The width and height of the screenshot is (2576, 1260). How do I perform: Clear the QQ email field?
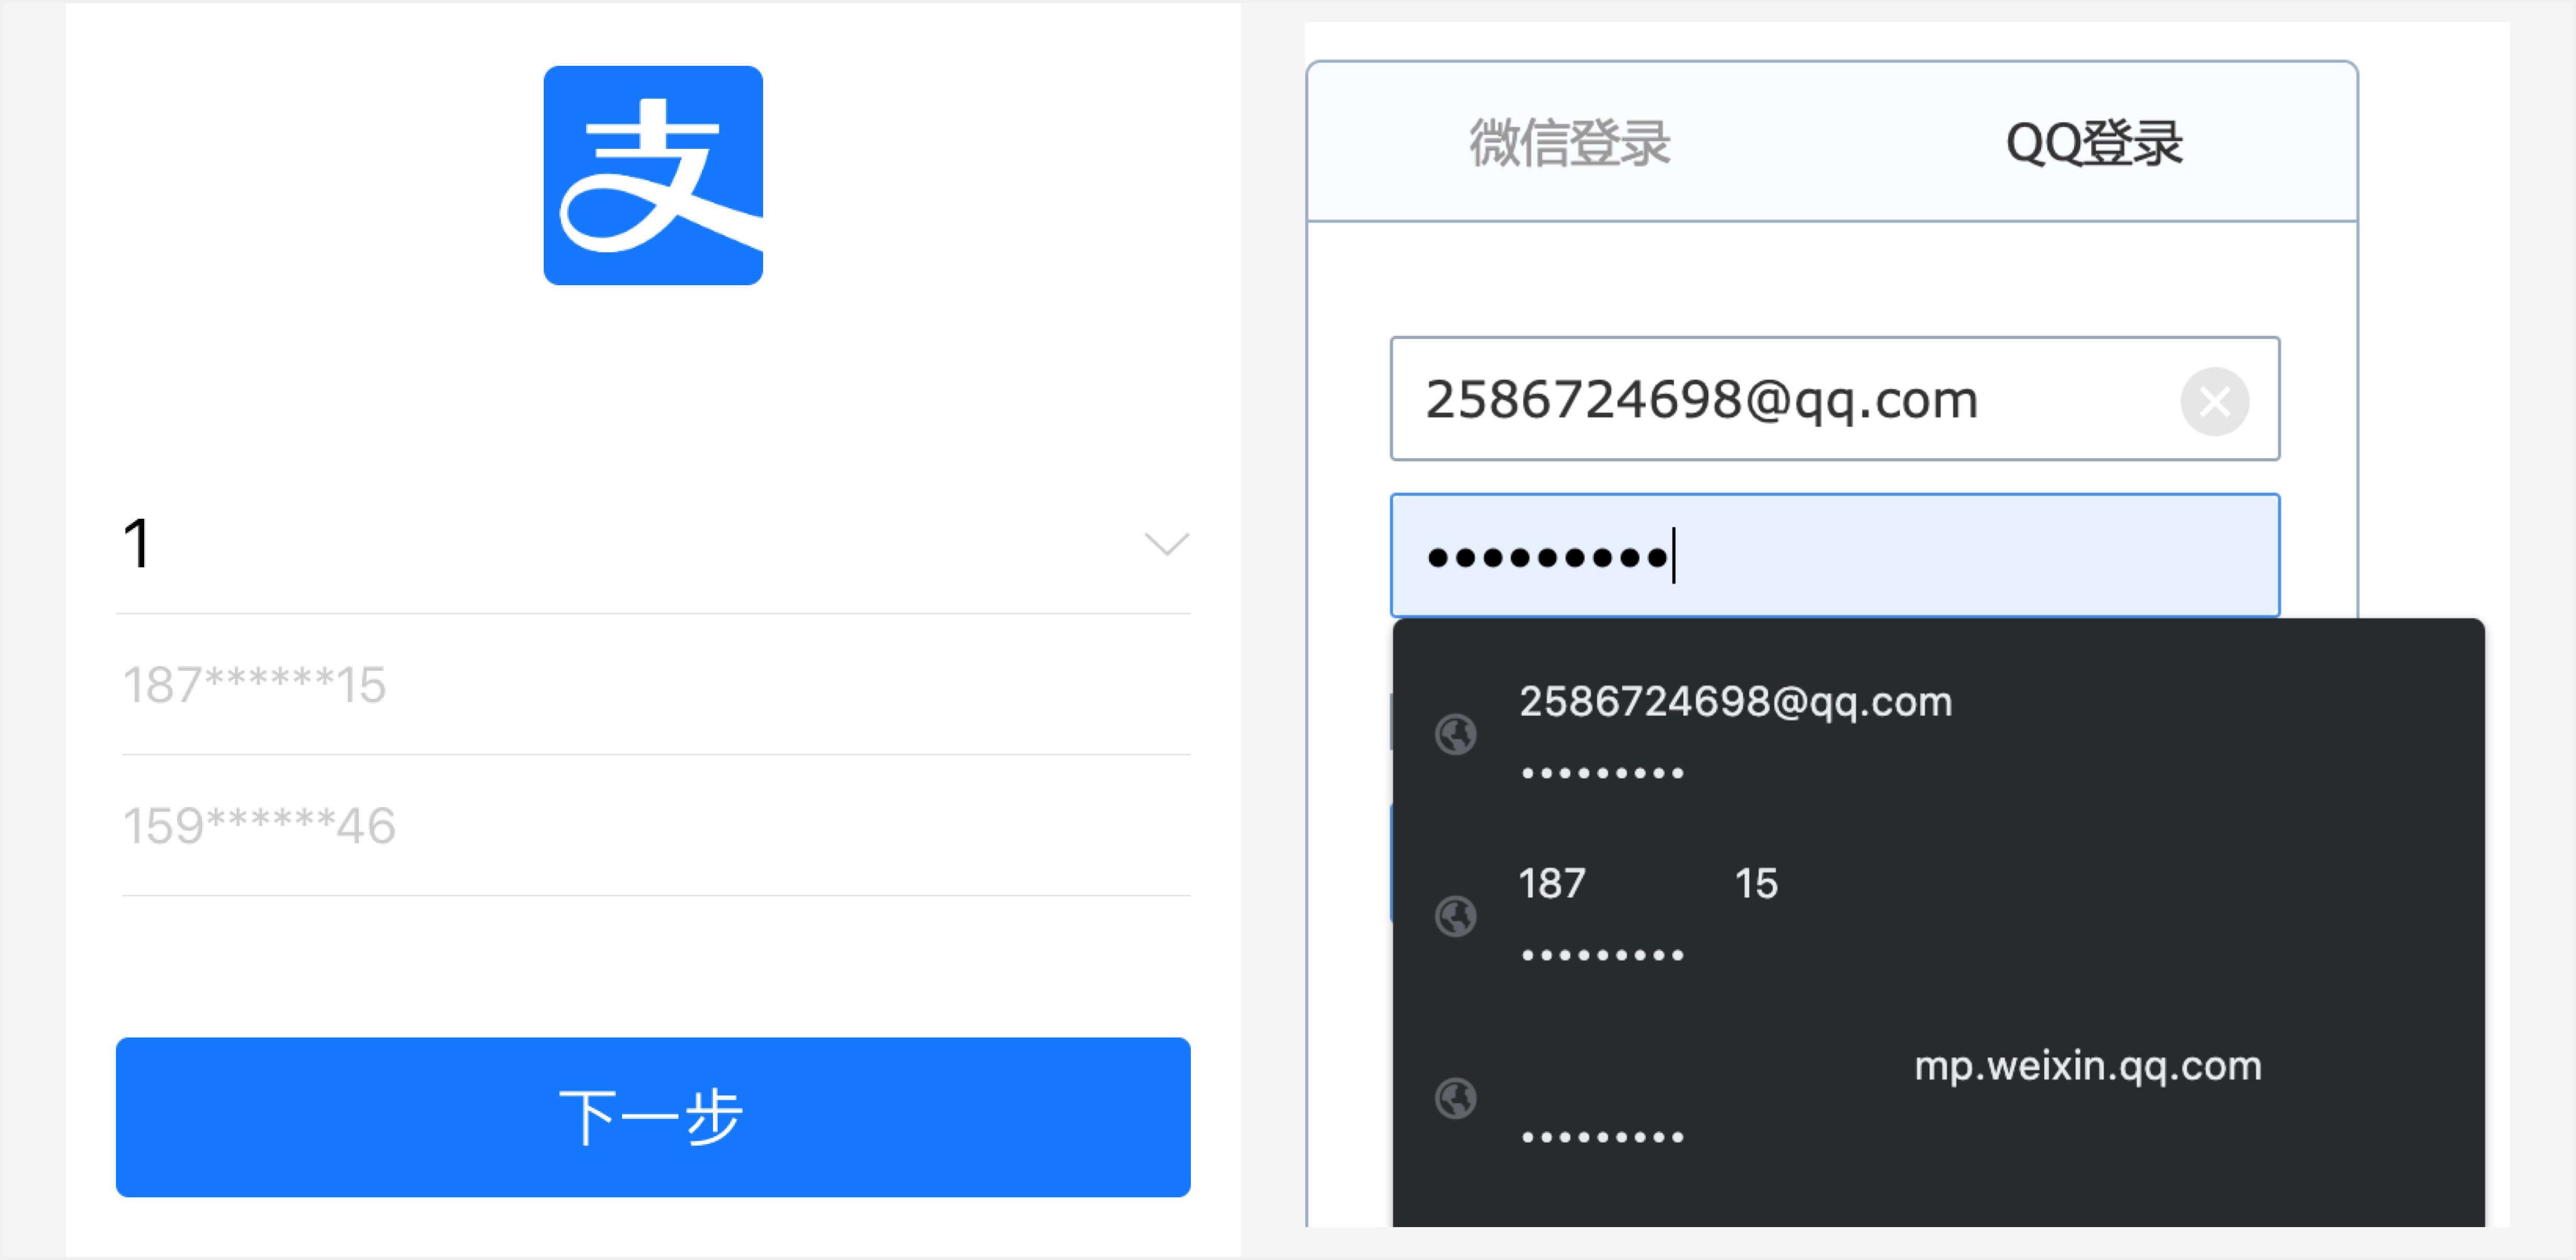point(2214,401)
